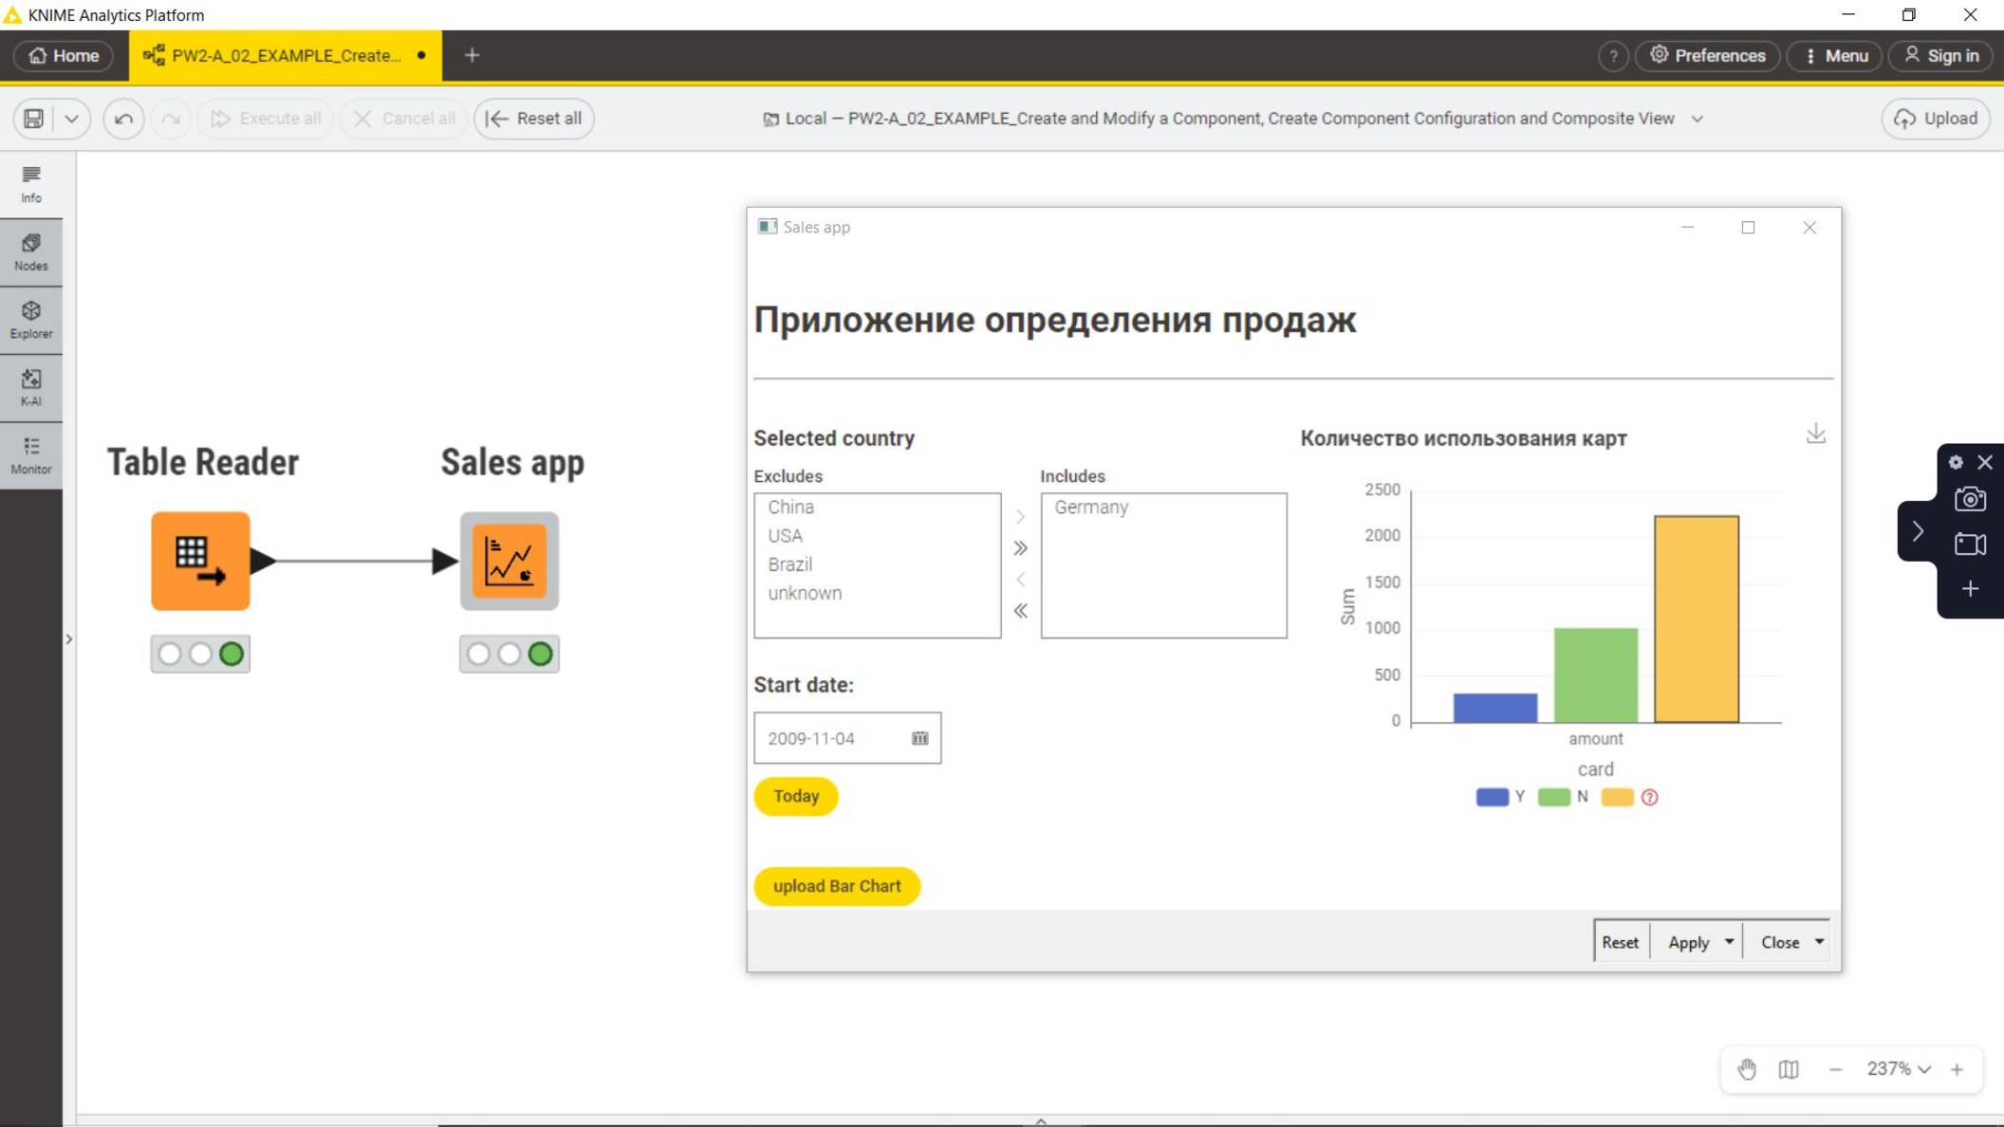Open the Menu in the top bar
Screen dimensions: 2004x1127
click(1833, 55)
